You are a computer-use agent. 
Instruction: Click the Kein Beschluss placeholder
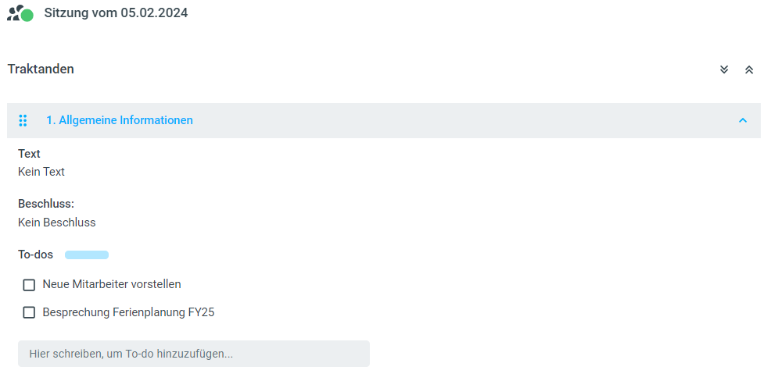coord(56,223)
